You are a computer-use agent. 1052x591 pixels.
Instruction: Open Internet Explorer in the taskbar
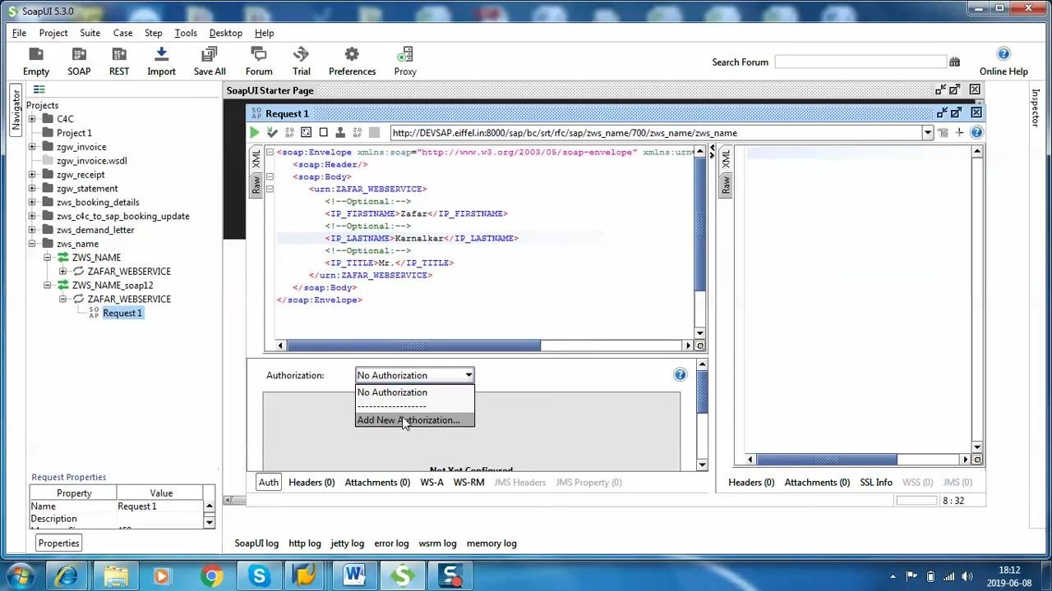[x=67, y=576]
